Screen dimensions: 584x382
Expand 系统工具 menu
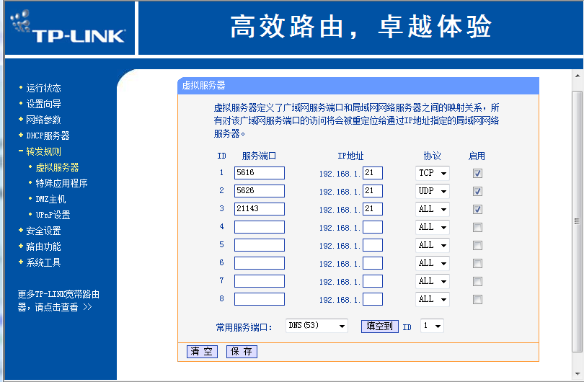coord(43,262)
